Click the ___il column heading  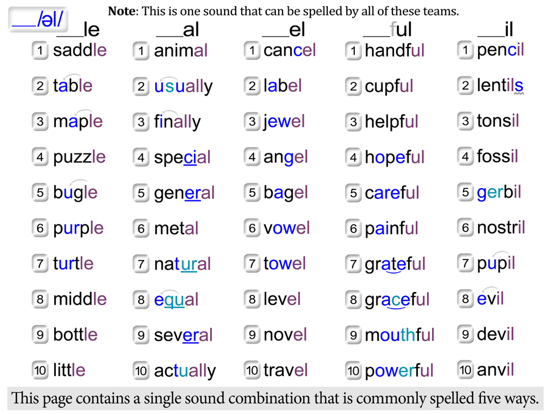coord(495,30)
